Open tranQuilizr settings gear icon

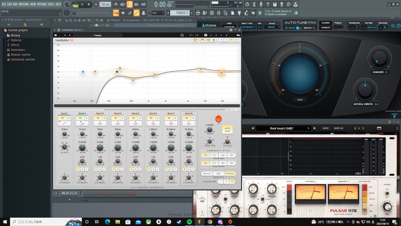[x=214, y=40]
